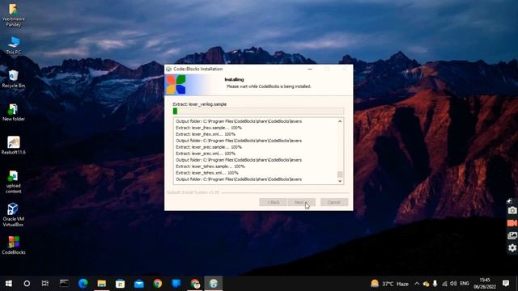
Task: Open Cortana search circle in taskbar
Action: click(x=27, y=284)
